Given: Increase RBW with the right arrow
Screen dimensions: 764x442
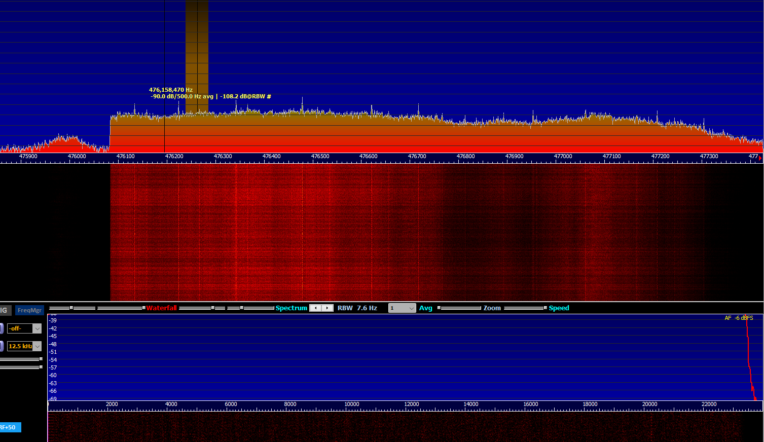Looking at the screenshot, I should [328, 308].
